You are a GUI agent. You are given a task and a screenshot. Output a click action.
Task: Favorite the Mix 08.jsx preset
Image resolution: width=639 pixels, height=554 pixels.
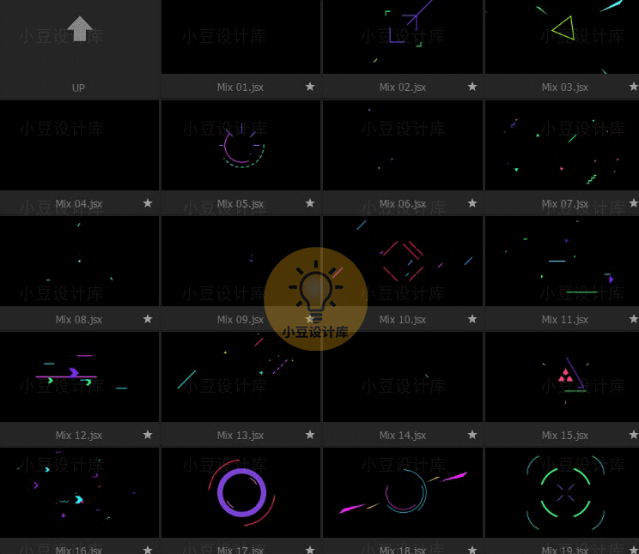pos(148,319)
